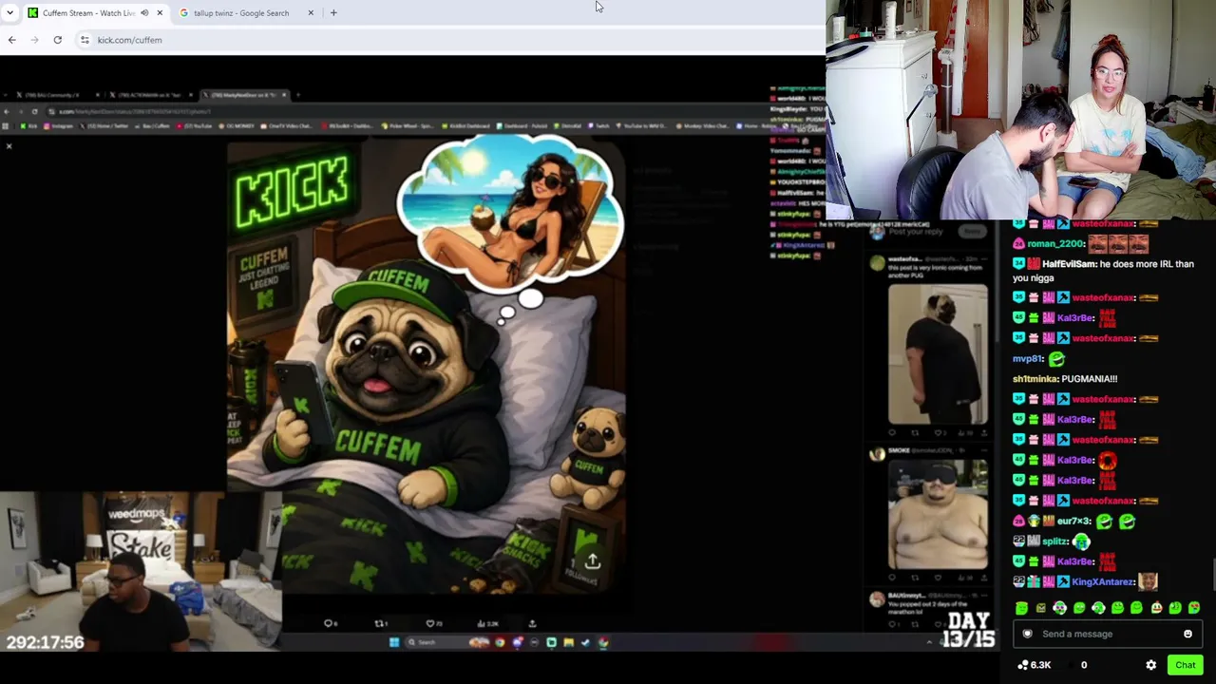Open the pug-headed man photo thumbnail
1216x684 pixels.
(x=938, y=353)
